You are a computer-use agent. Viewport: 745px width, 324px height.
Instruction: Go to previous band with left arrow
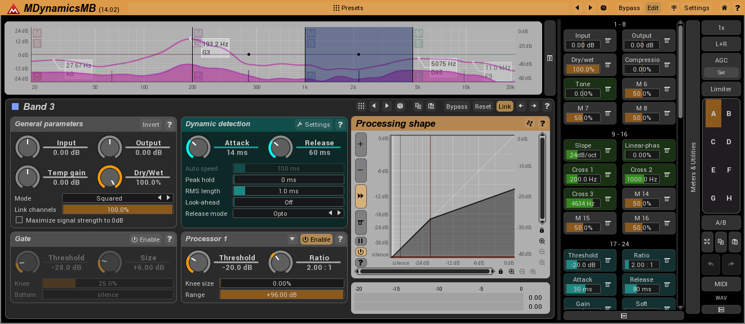[x=521, y=106]
